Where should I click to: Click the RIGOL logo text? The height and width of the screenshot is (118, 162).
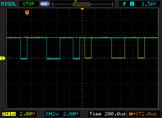pos(9,4)
